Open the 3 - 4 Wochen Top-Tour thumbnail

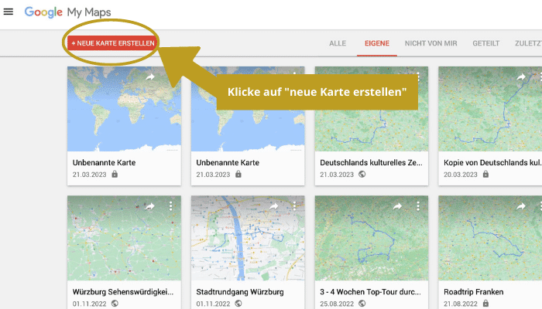tap(372, 238)
